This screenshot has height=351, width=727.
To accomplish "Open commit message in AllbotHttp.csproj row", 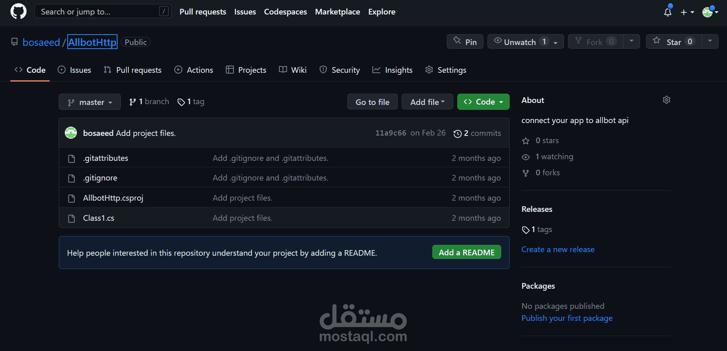I will pyautogui.click(x=242, y=198).
